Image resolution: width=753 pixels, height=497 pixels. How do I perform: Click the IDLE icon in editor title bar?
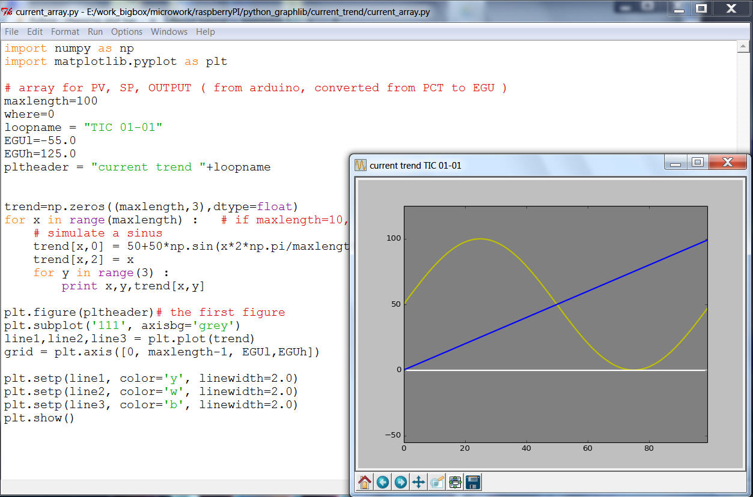click(7, 11)
